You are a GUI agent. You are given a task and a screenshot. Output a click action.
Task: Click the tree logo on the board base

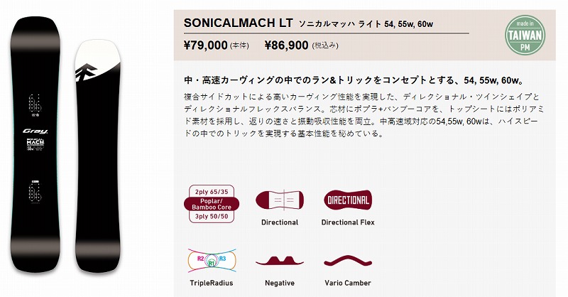click(x=85, y=72)
